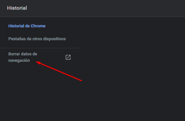Click the divider above Borrar datos de navegación
Viewport: 185px width, 121px height.
point(41,48)
